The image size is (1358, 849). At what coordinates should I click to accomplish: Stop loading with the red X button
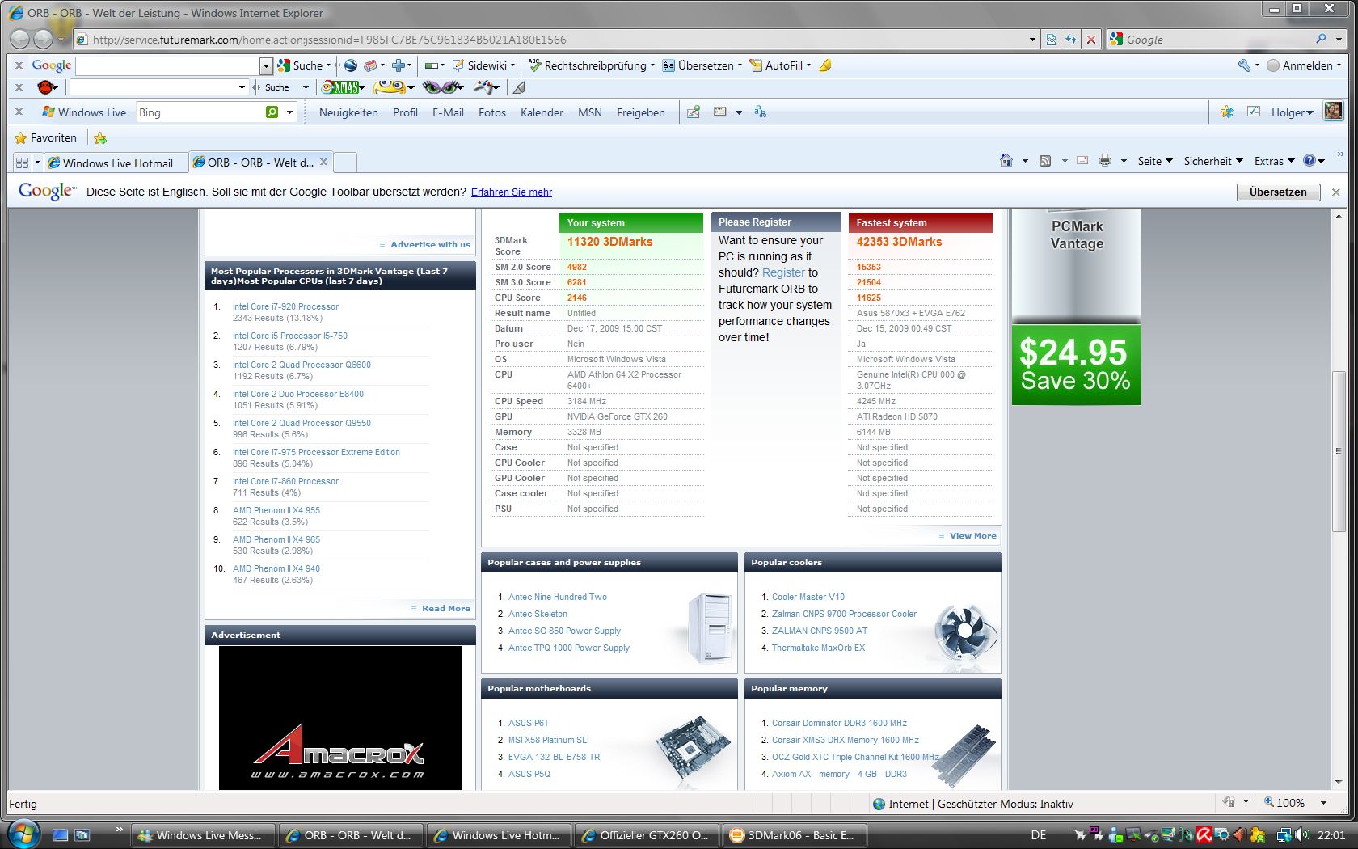click(x=1091, y=39)
